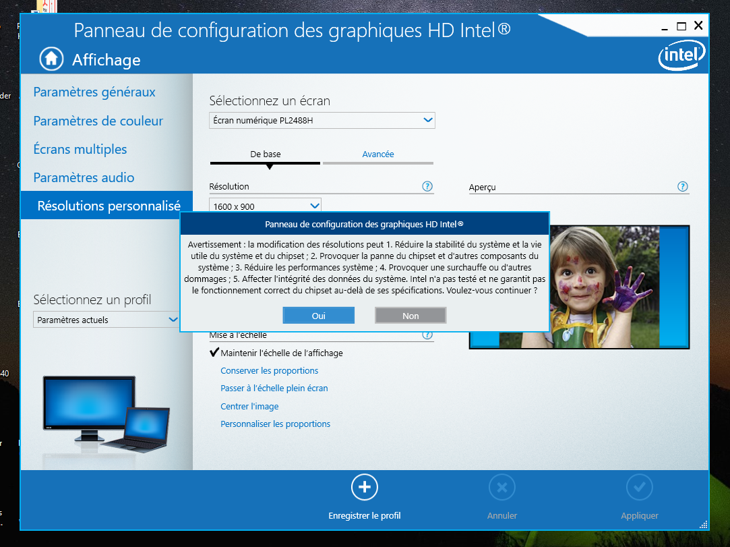Open help icon for Aperçu
Image resolution: width=730 pixels, height=547 pixels.
[x=683, y=187]
